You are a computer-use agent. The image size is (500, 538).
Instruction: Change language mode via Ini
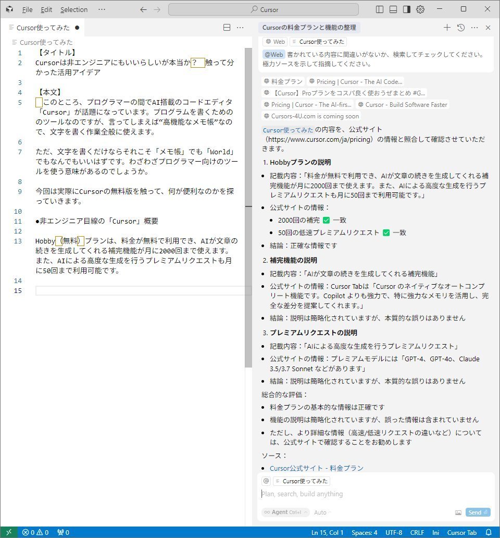point(435,532)
